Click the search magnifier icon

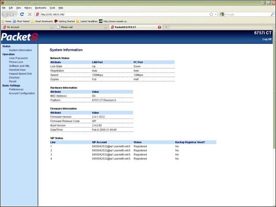click(x=272, y=14)
